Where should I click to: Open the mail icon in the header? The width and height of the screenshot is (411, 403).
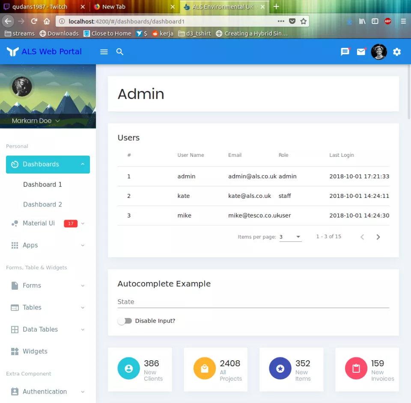[361, 52]
